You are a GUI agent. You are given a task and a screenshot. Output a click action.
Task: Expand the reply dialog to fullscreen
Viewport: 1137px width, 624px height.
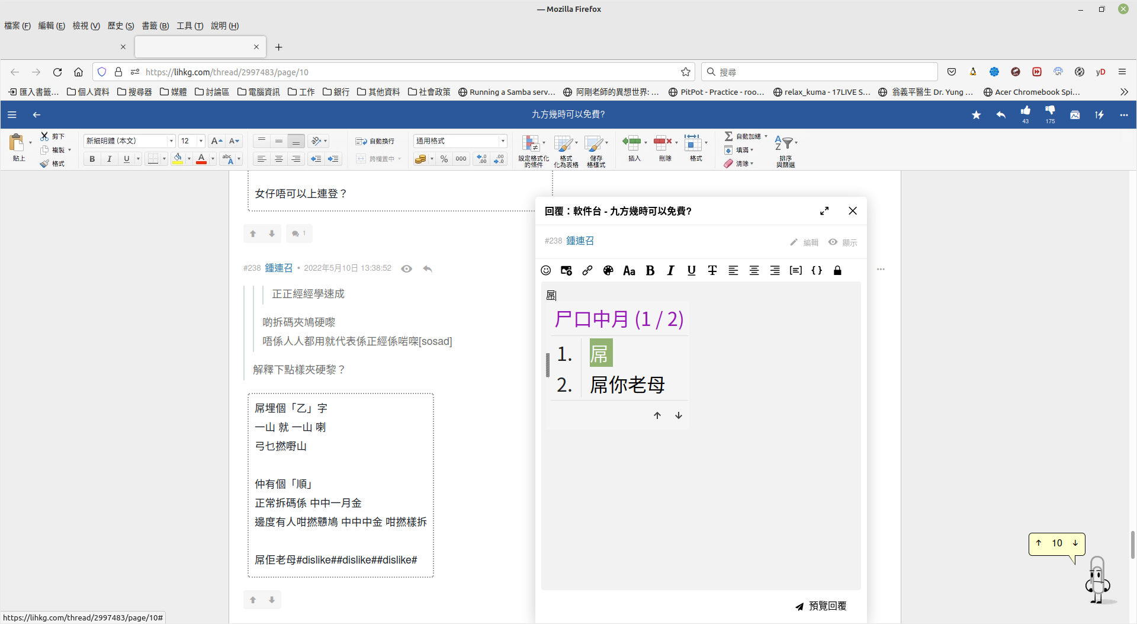coord(824,211)
